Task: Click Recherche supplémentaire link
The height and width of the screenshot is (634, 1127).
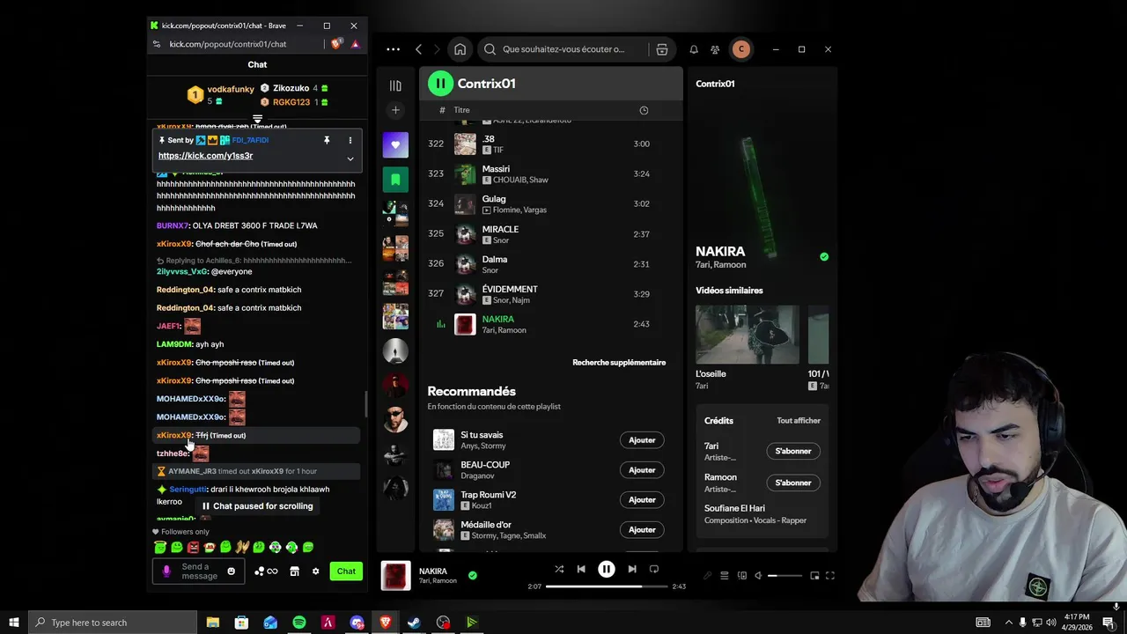Action: coord(619,362)
